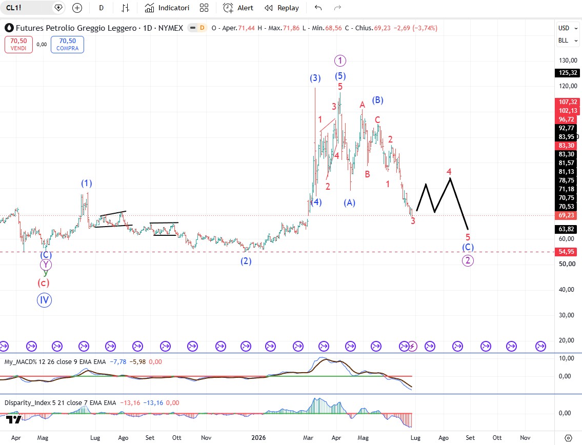The width and height of the screenshot is (582, 445).
Task: Click the TradingView logo
Action: coord(14,420)
